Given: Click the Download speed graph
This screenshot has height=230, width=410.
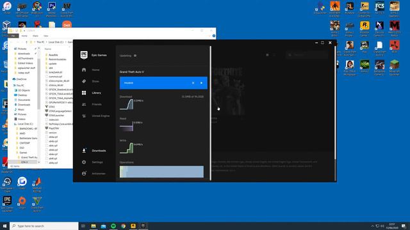Looking at the screenshot, I should (x=127, y=104).
